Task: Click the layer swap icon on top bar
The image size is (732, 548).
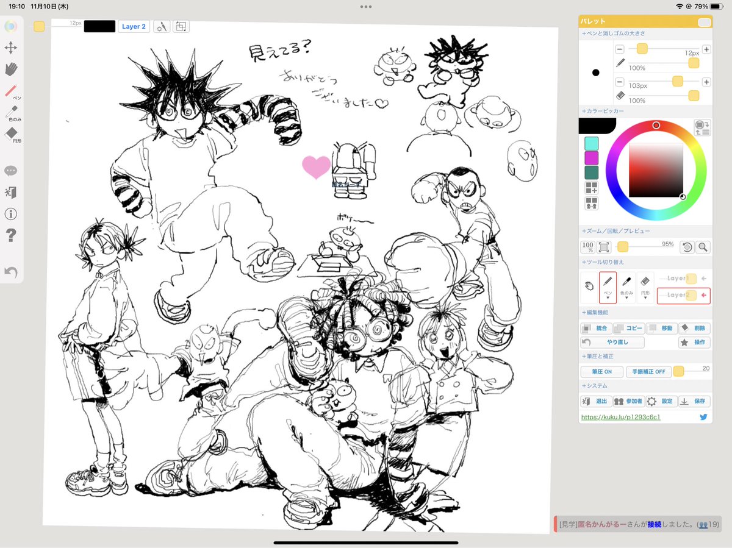Action: click(181, 26)
